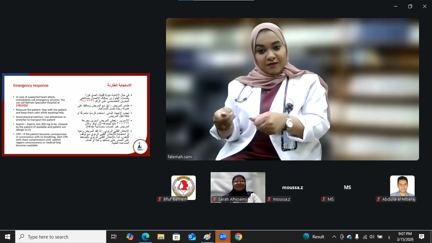The image size is (432, 243).
Task: Open the Copilot taskbar icon
Action: coord(130,237)
